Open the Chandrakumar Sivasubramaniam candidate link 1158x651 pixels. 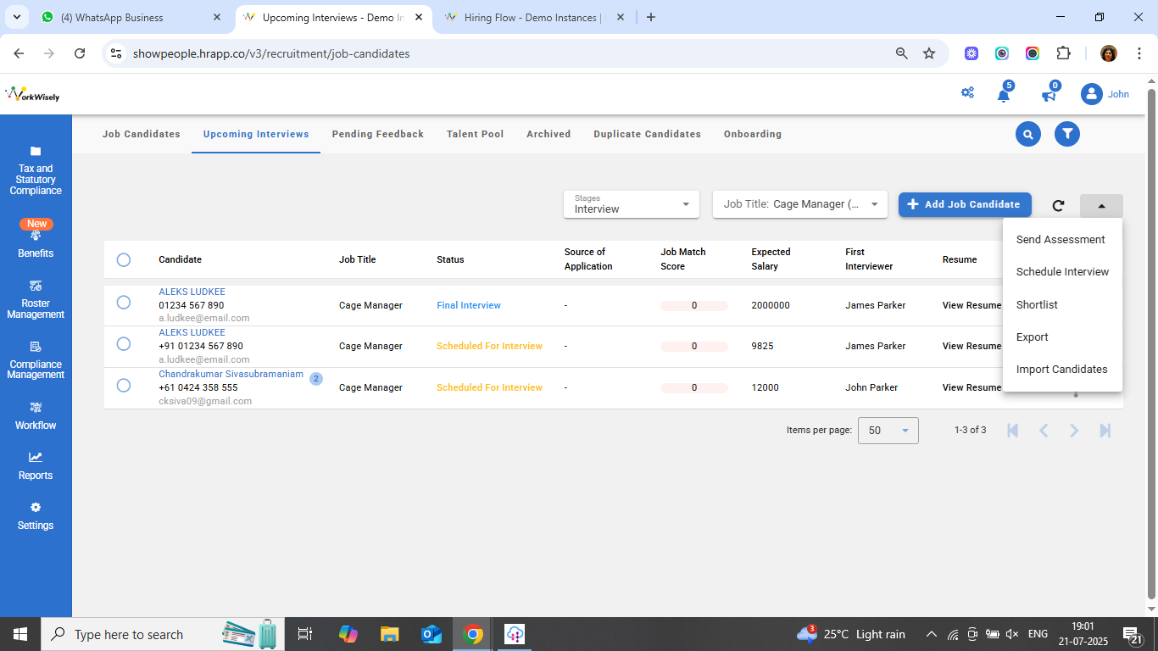[x=231, y=374]
